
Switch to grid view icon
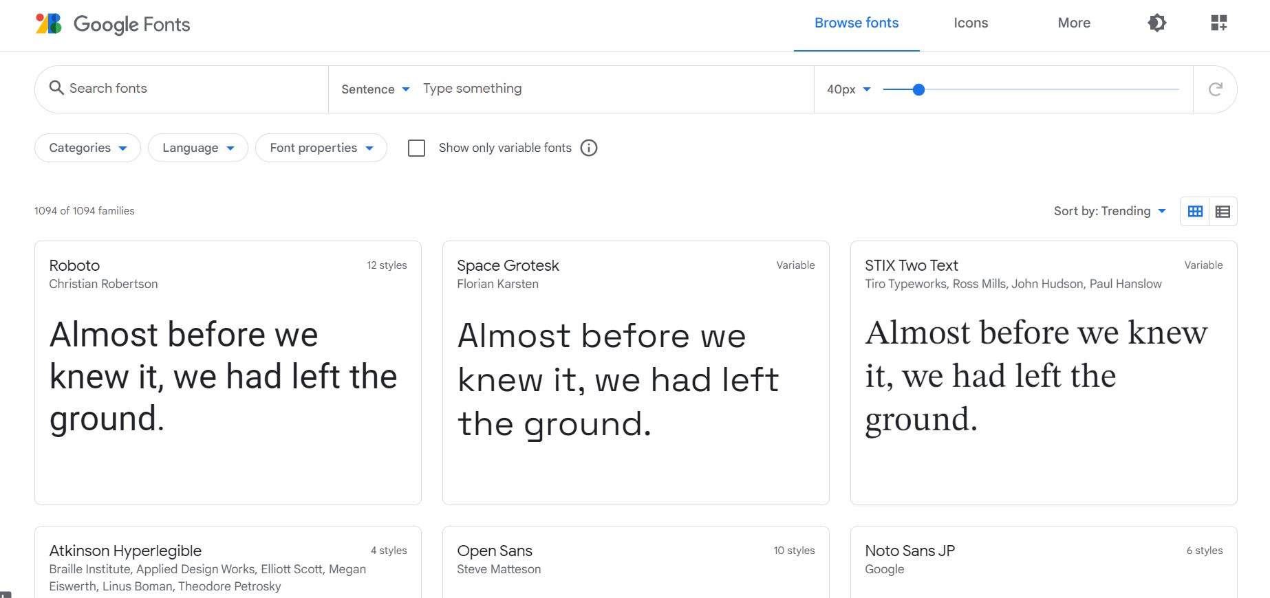1196,211
